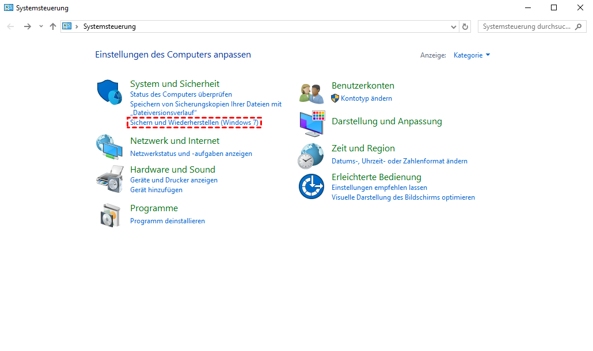The height and width of the screenshot is (351, 593).
Task: Click the Benutzerkonten people icon
Action: pos(313,92)
